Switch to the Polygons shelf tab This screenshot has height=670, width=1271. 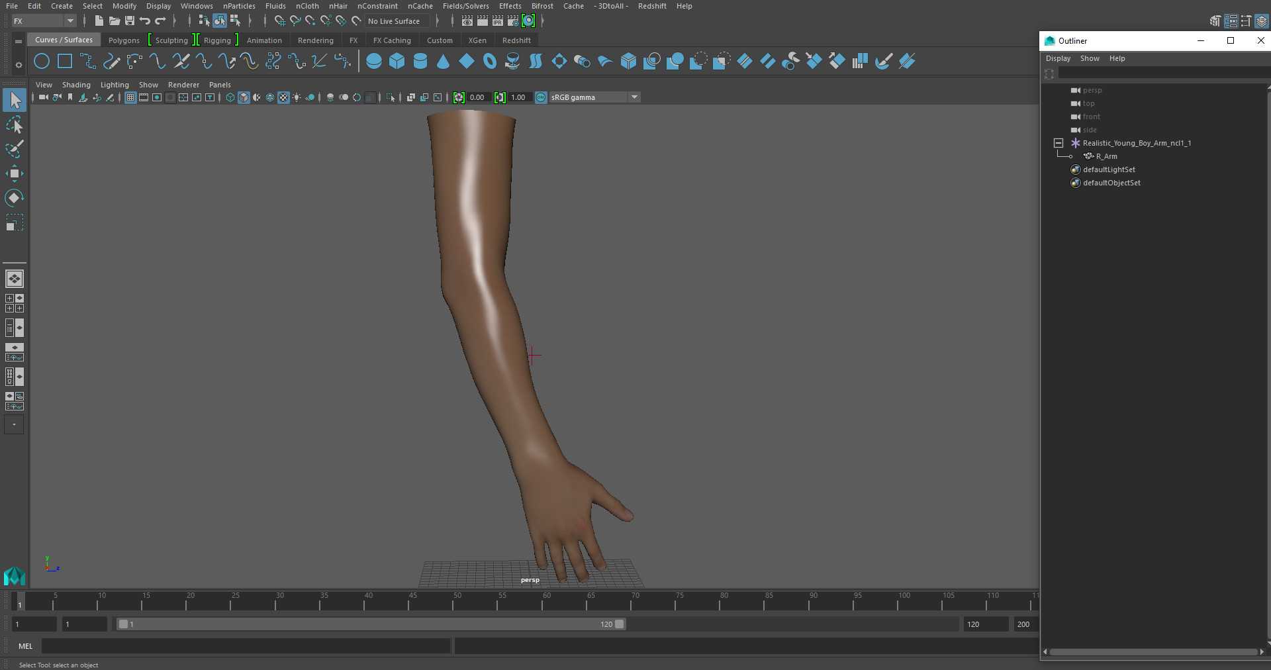(124, 40)
